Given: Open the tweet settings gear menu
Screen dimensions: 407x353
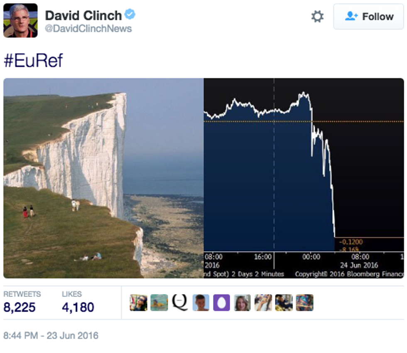Looking at the screenshot, I should (317, 17).
